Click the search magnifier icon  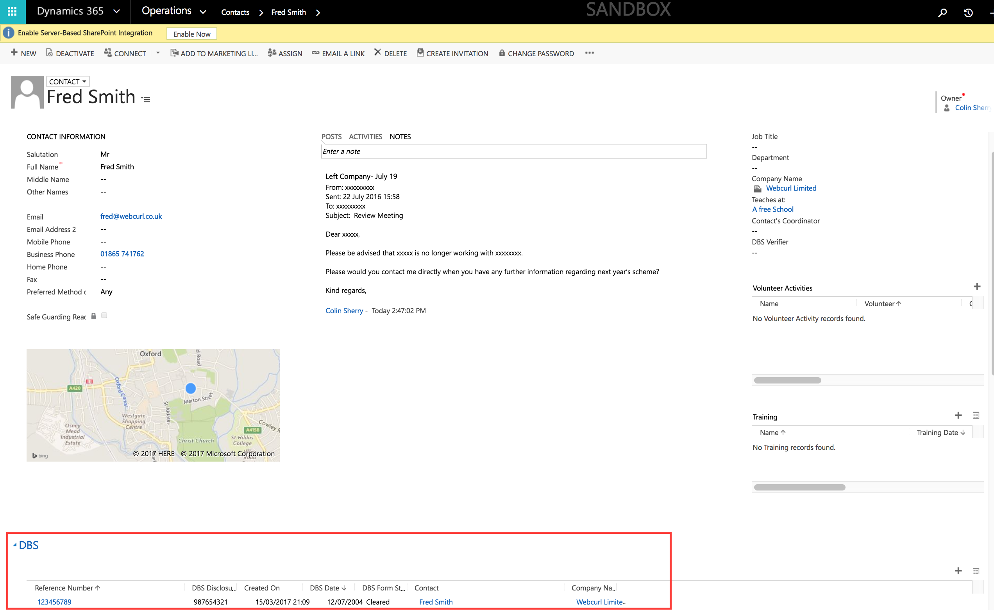943,12
